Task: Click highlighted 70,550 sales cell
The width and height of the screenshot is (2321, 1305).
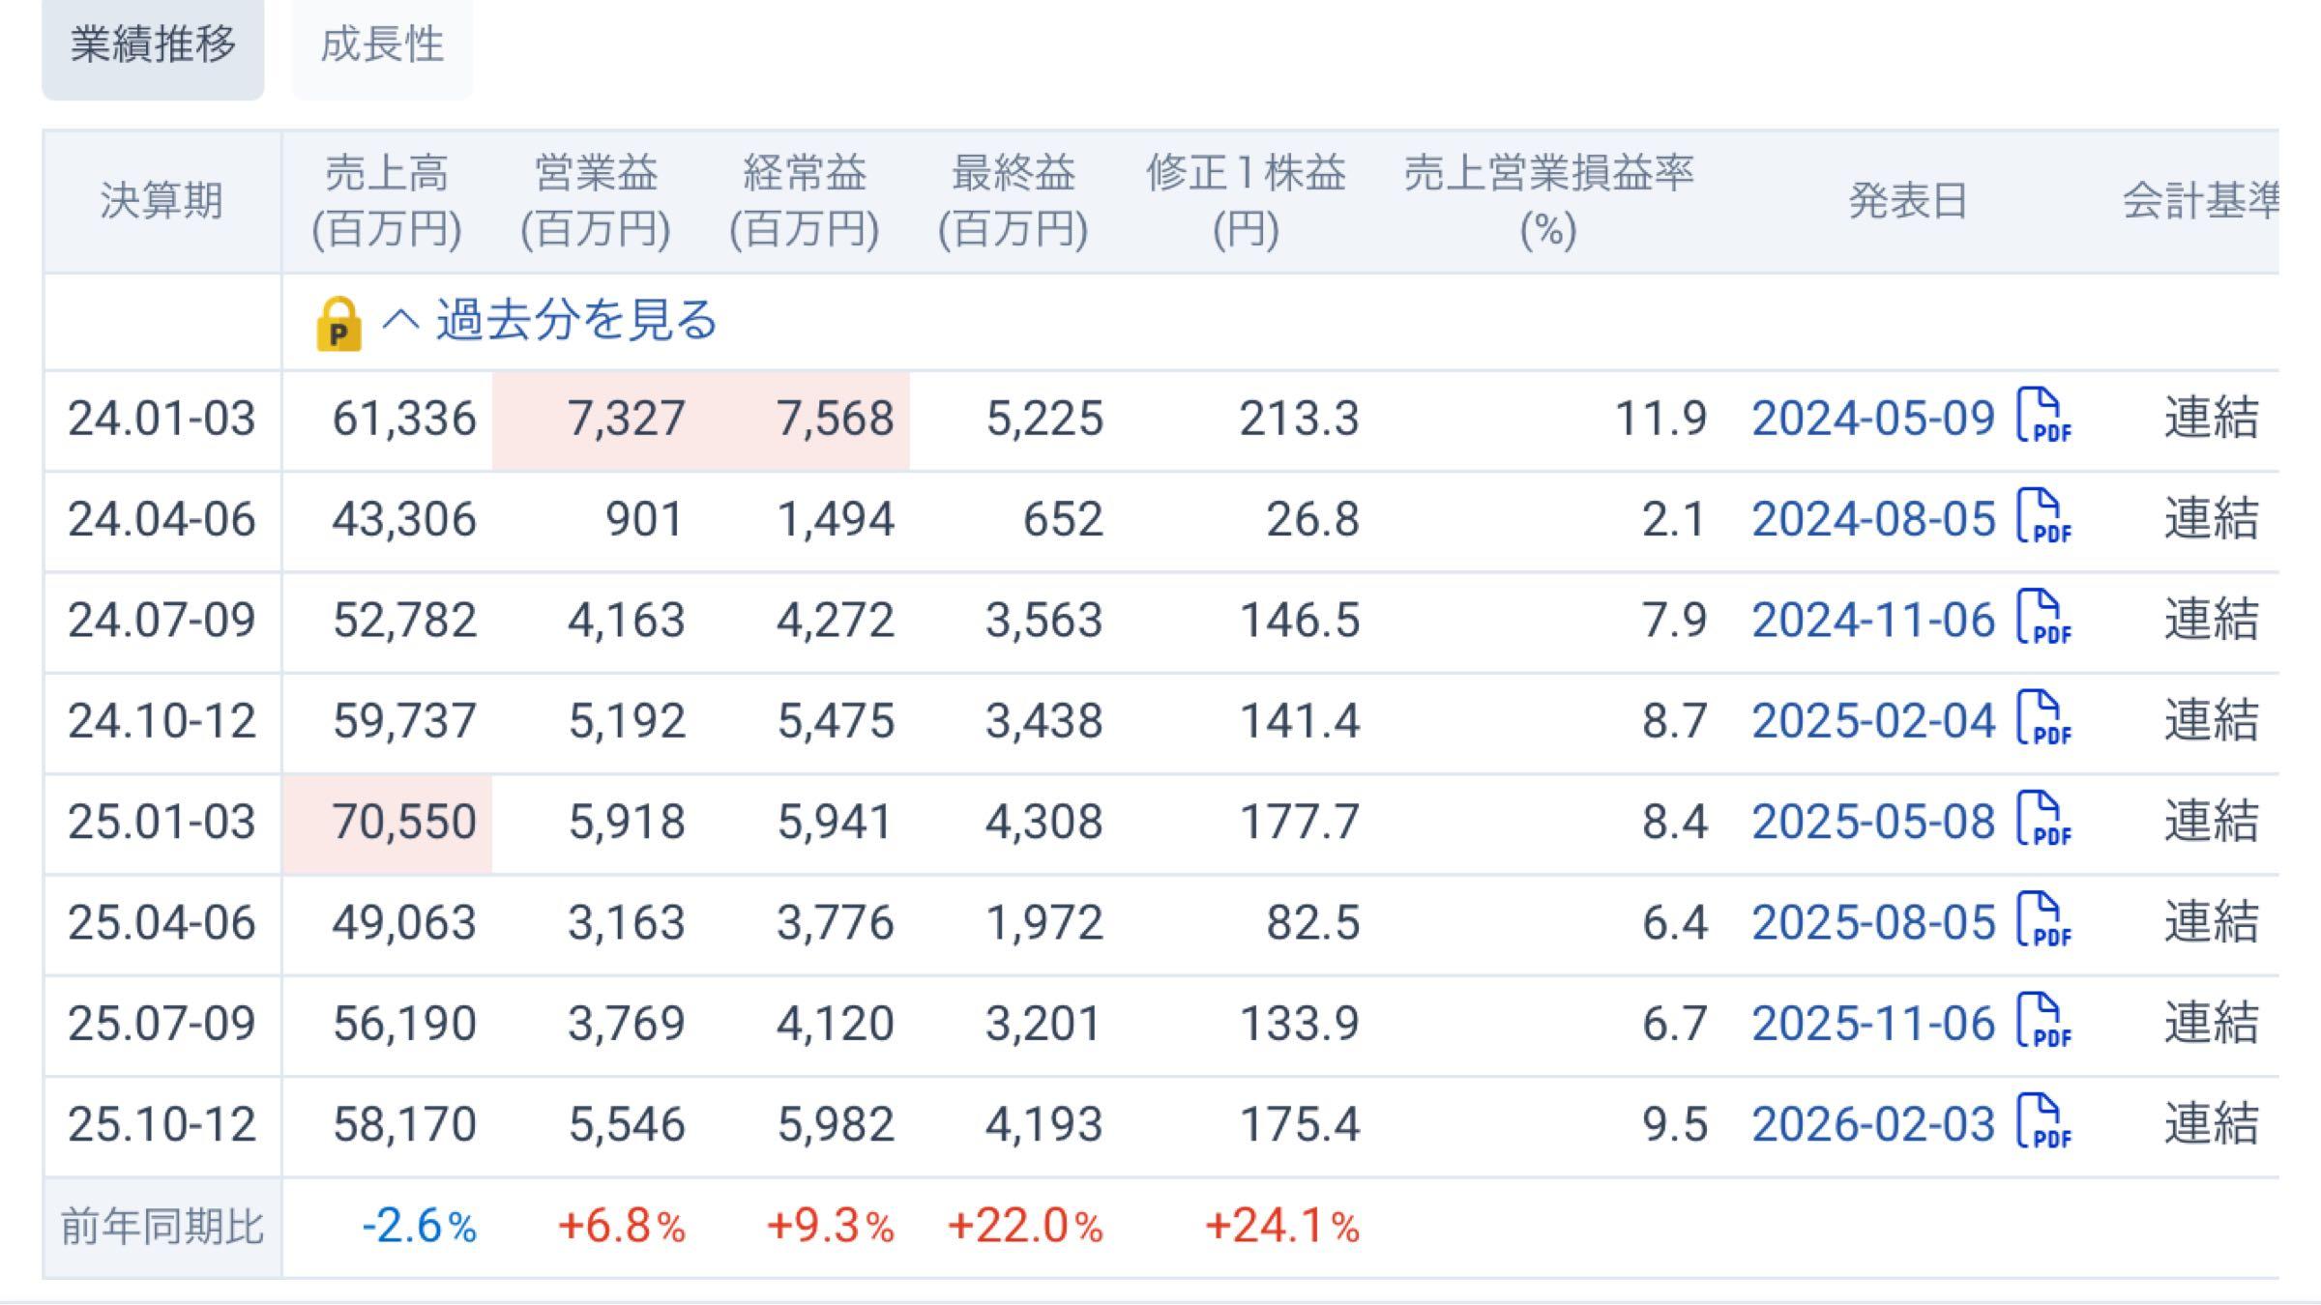Action: coord(403,822)
